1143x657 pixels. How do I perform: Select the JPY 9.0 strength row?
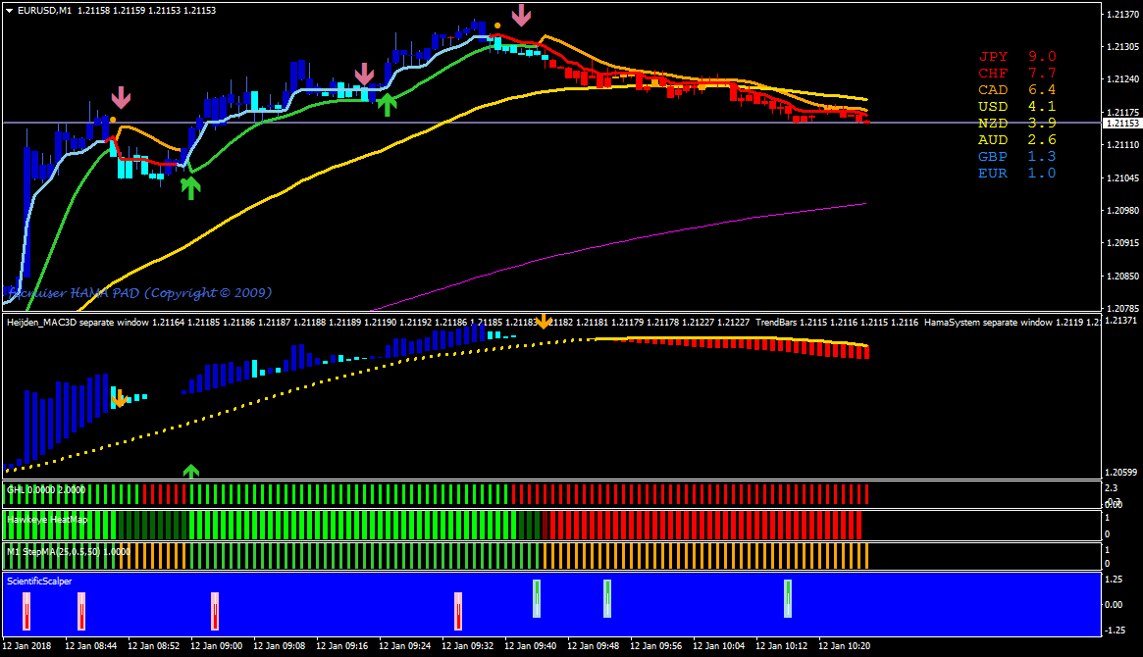tap(1016, 56)
